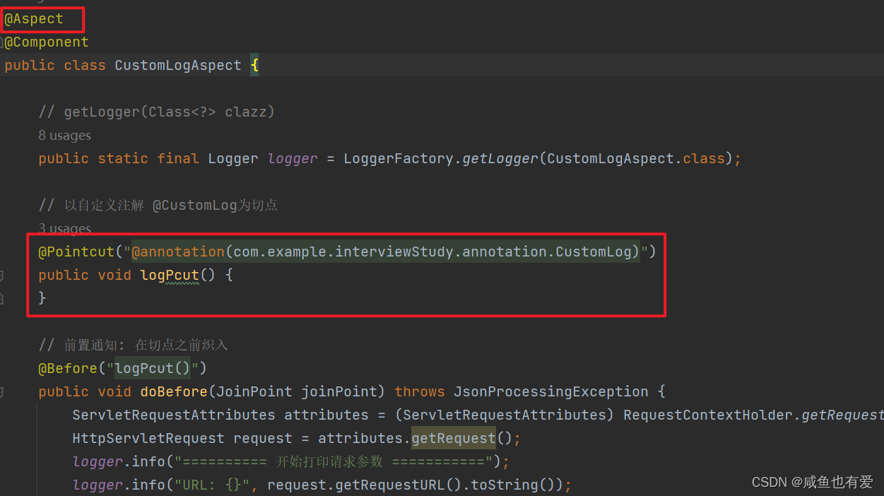Click the JoinPoint parameter type
Image resolution: width=884 pixels, height=496 pixels.
(x=254, y=391)
